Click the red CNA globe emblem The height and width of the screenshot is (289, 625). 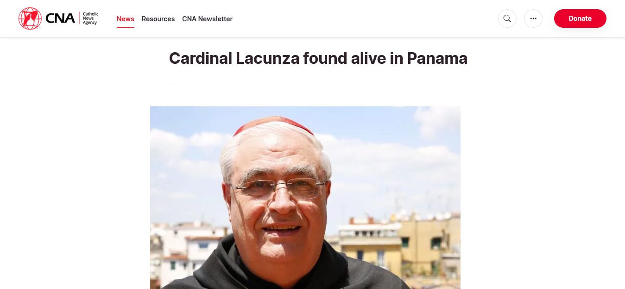[30, 18]
